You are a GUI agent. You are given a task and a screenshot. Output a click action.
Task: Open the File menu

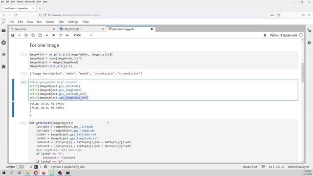12,22
